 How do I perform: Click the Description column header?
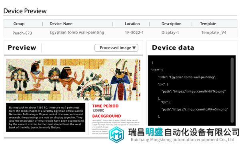point(172,24)
